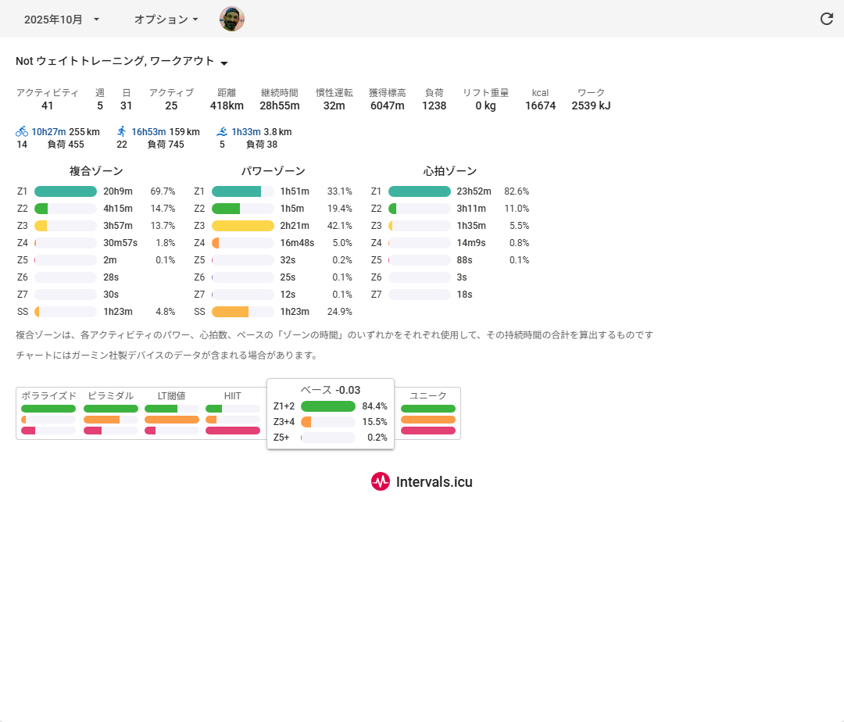Click the yellow Z3 power zone bar
Image resolution: width=844 pixels, height=722 pixels.
click(243, 226)
